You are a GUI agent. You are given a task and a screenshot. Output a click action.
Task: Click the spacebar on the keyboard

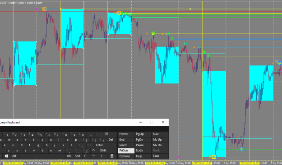click(42, 156)
